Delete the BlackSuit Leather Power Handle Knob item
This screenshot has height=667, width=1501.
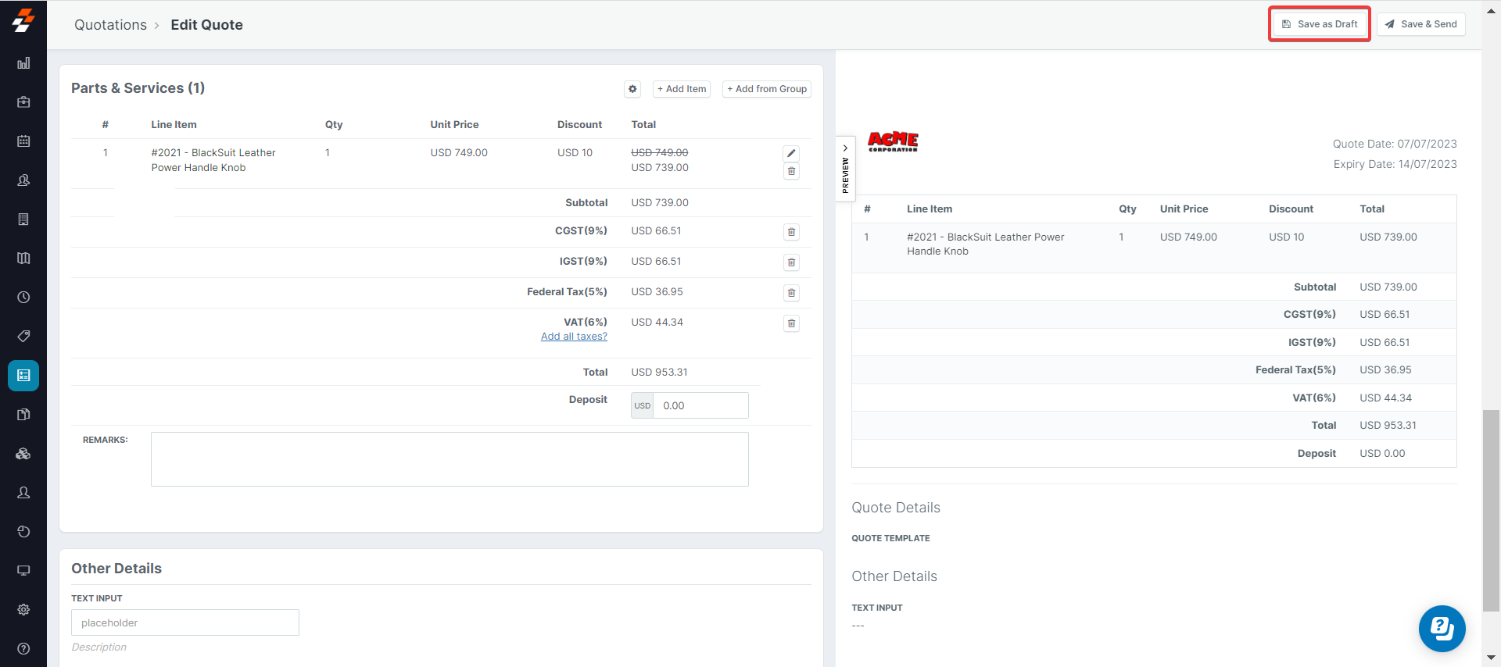click(791, 171)
